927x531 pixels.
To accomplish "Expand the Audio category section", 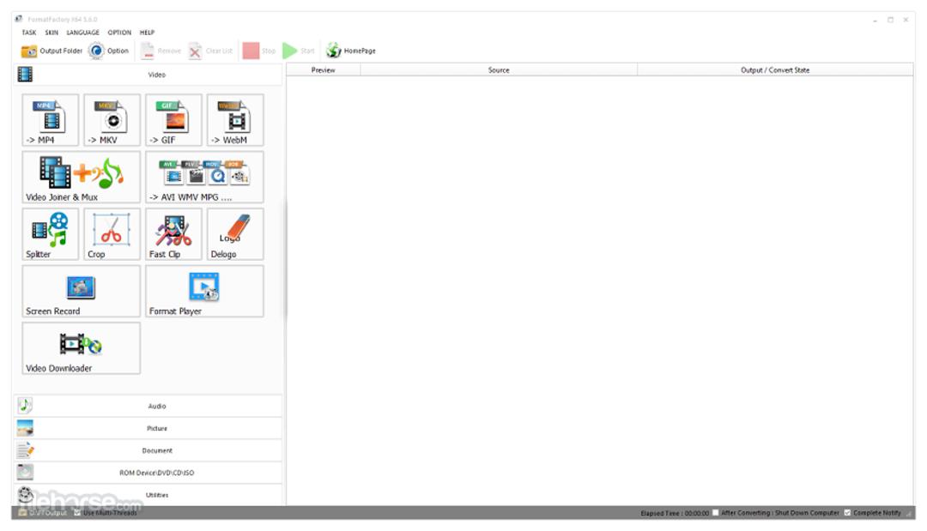I will (x=148, y=406).
